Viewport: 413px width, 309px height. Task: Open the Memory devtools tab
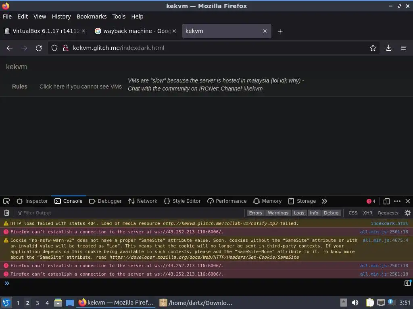268,201
